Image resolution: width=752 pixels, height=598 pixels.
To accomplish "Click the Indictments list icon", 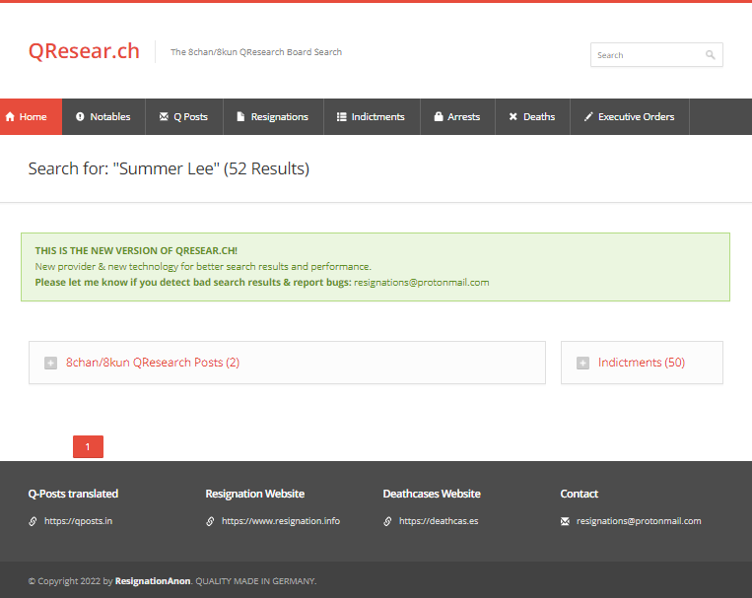I will point(341,116).
